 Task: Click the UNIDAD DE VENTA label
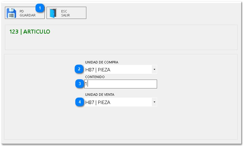100,95
